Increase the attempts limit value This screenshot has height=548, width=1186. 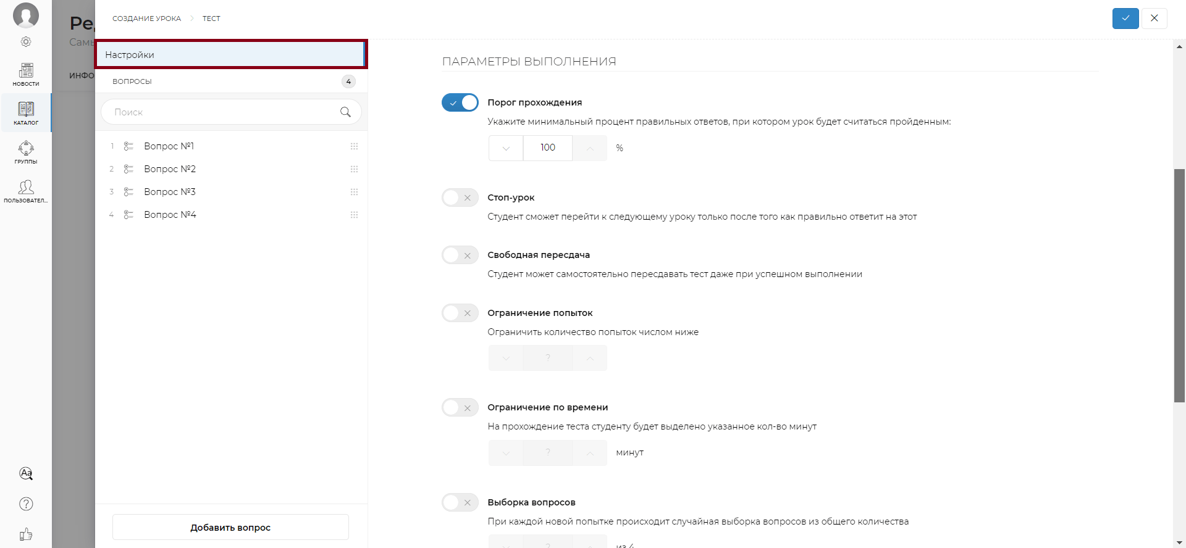click(590, 358)
